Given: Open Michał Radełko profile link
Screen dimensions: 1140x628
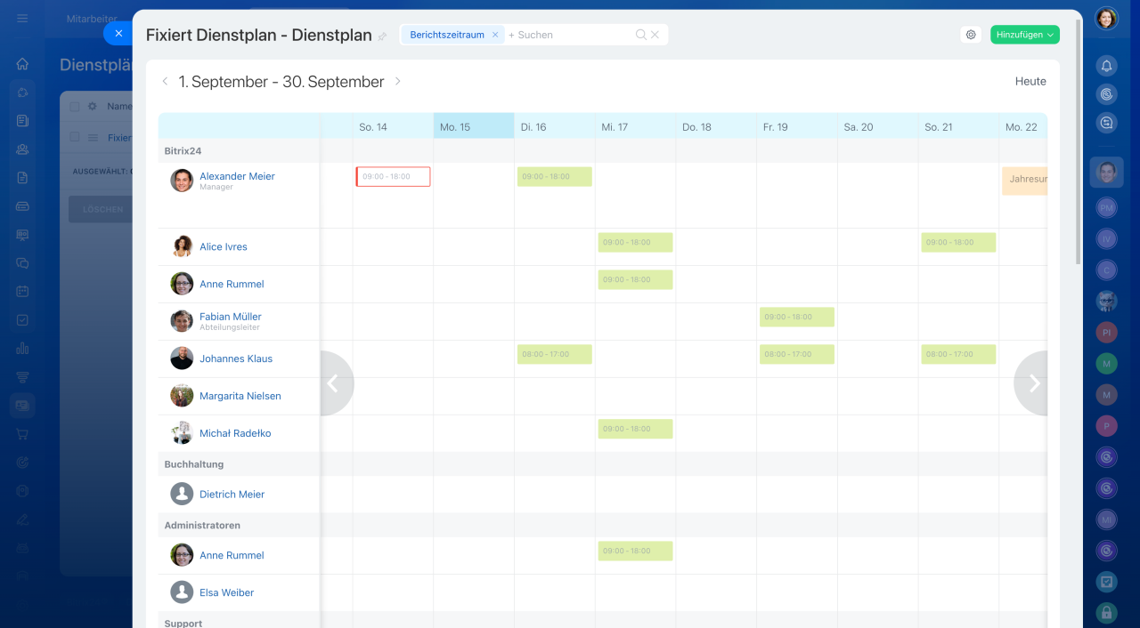Looking at the screenshot, I should click(x=235, y=433).
